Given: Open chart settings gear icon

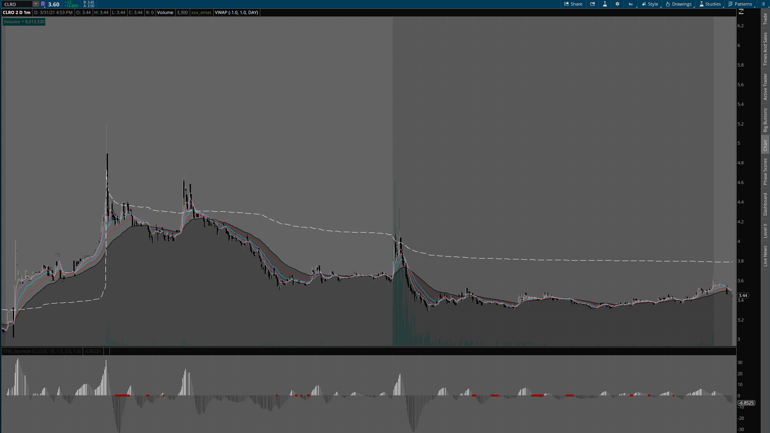Looking at the screenshot, I should tap(617, 4).
